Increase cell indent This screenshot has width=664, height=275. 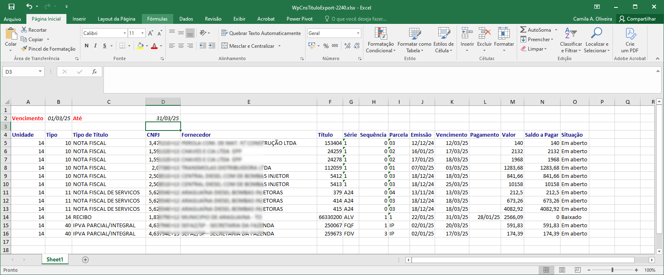point(212,46)
